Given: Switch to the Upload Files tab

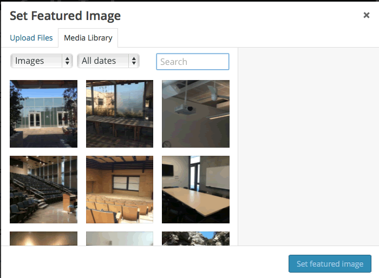Looking at the screenshot, I should click(x=31, y=38).
